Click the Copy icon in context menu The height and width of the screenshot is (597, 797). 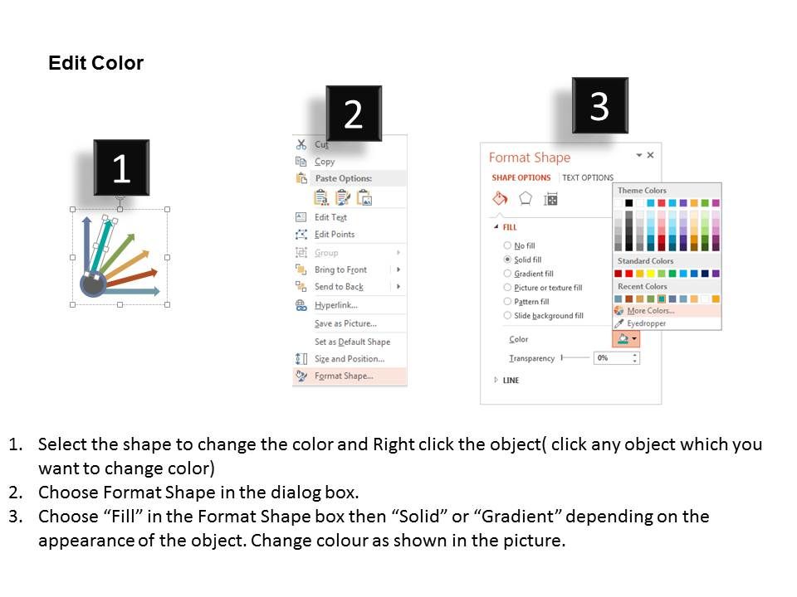click(301, 162)
